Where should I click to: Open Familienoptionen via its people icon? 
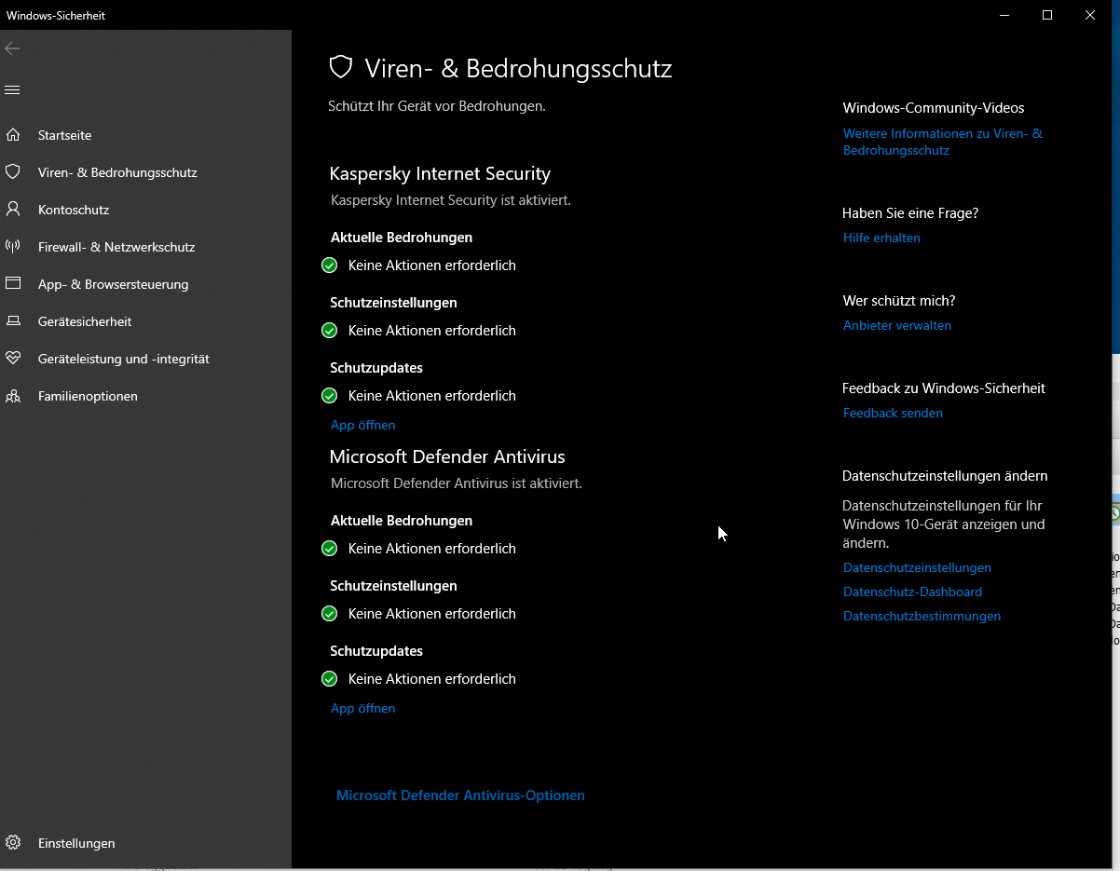pos(13,396)
